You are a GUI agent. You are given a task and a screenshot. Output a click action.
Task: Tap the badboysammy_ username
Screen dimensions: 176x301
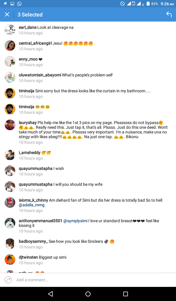[x=33, y=241]
